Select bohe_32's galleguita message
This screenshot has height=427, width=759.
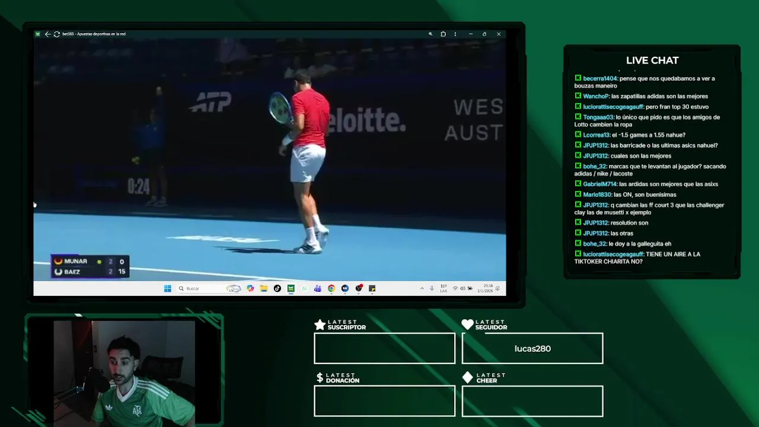(623, 244)
